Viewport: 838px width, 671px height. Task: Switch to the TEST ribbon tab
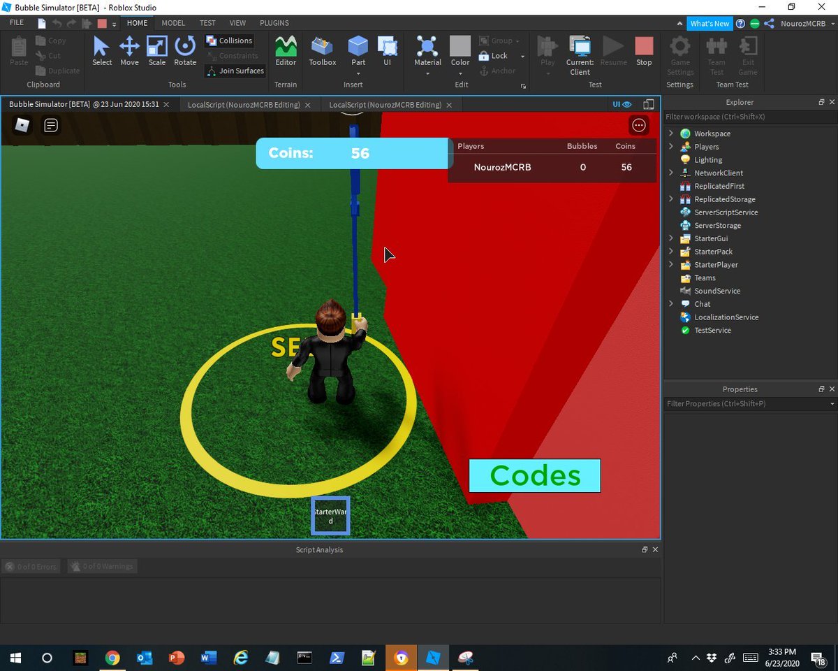click(x=207, y=23)
